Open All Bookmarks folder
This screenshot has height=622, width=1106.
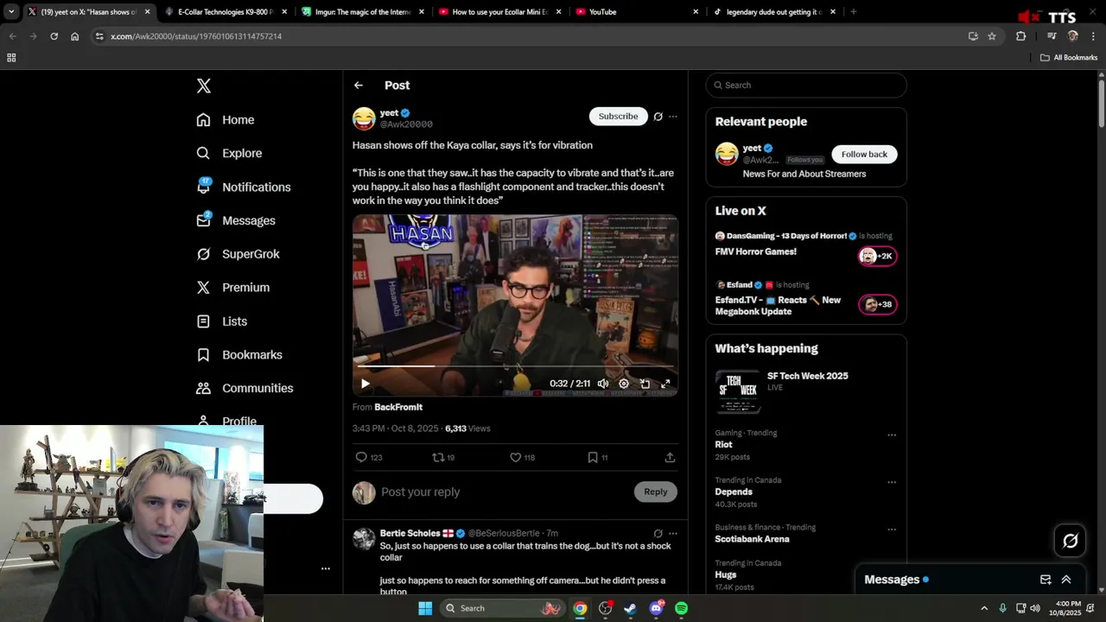(x=1069, y=58)
